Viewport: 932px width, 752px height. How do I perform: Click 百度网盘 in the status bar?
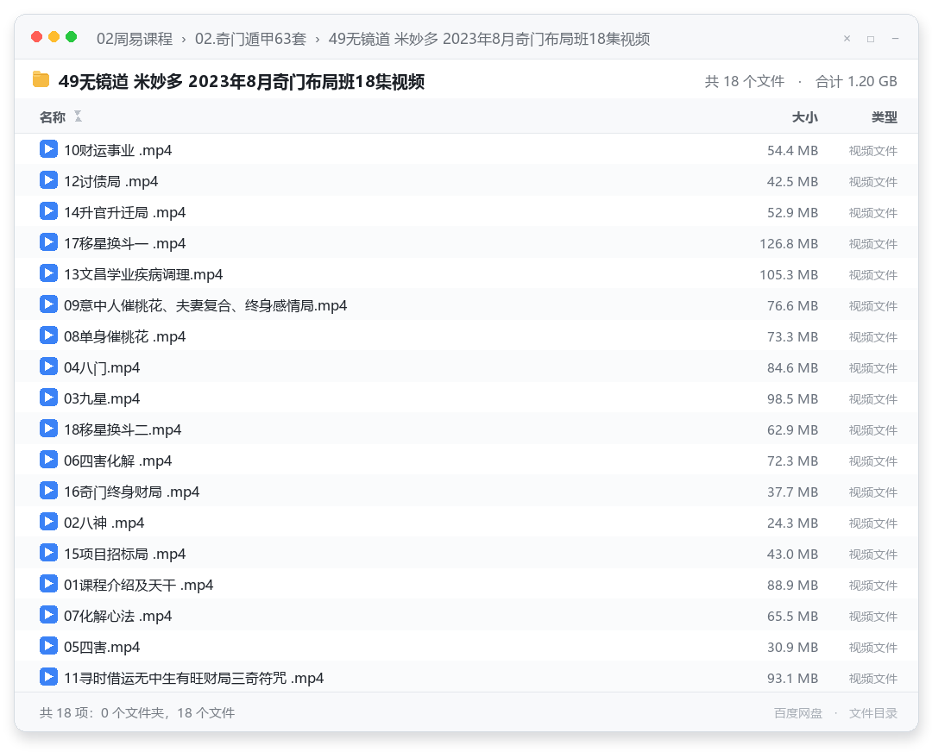[x=797, y=713]
